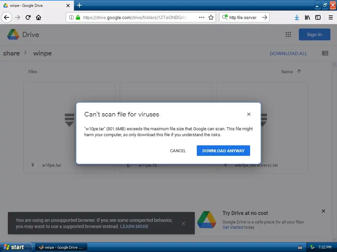Viewport: 337px width, 252px height.
Task: Select the winpe - Google Drive tab
Action: [37, 6]
